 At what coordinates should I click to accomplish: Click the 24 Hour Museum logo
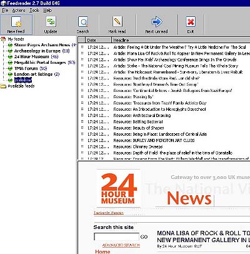(x=119, y=188)
